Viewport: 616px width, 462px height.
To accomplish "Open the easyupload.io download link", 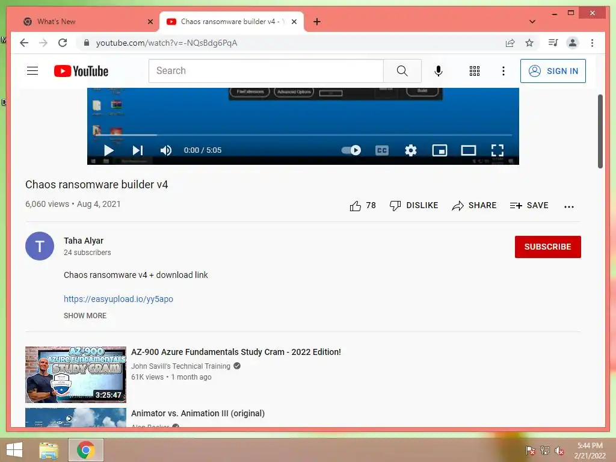I will (119, 299).
